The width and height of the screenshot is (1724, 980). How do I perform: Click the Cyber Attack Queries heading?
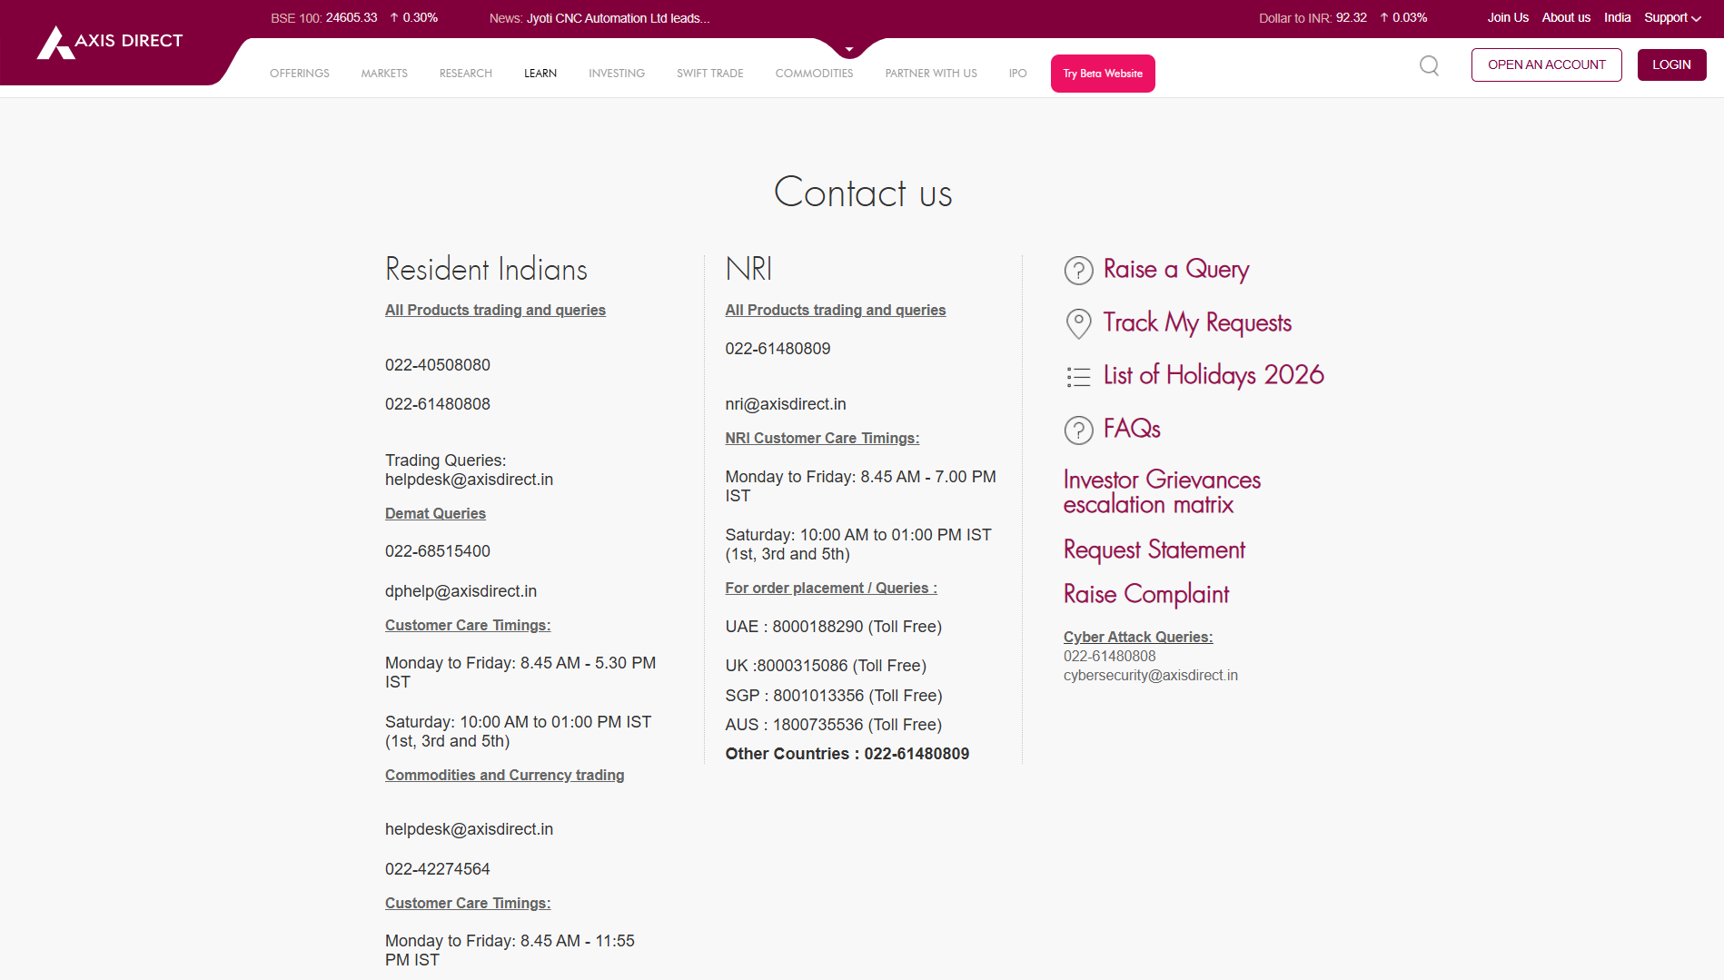coord(1138,638)
